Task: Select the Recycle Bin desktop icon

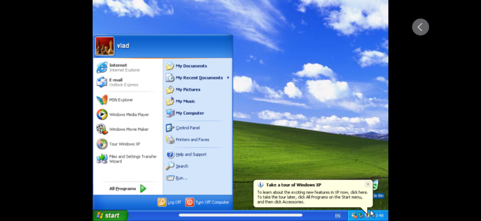Action: 376,189
